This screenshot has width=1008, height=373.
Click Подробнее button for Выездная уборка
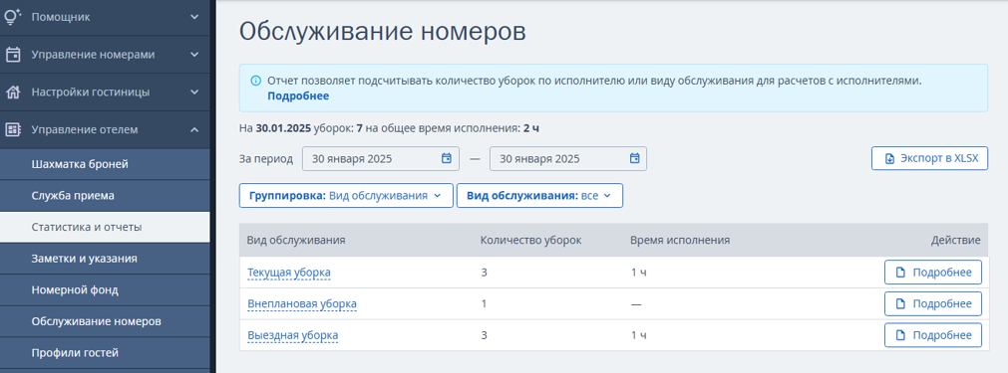click(x=933, y=335)
